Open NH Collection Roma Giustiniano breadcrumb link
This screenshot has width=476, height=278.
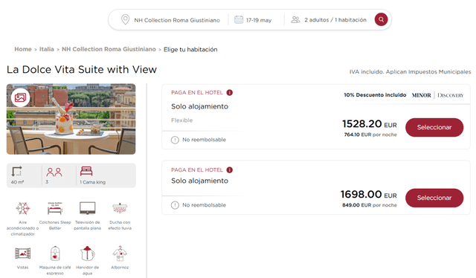(x=109, y=49)
